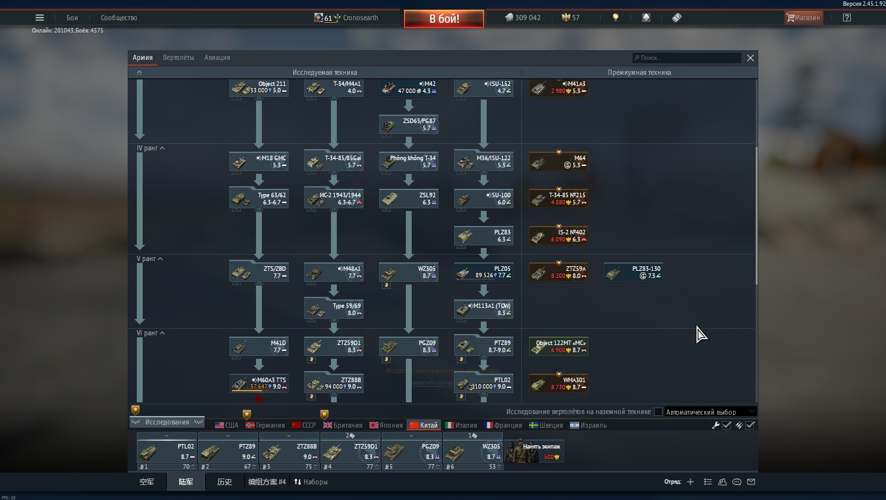Collapse the IV ранг section
The height and width of the screenshot is (500, 886).
coord(150,148)
